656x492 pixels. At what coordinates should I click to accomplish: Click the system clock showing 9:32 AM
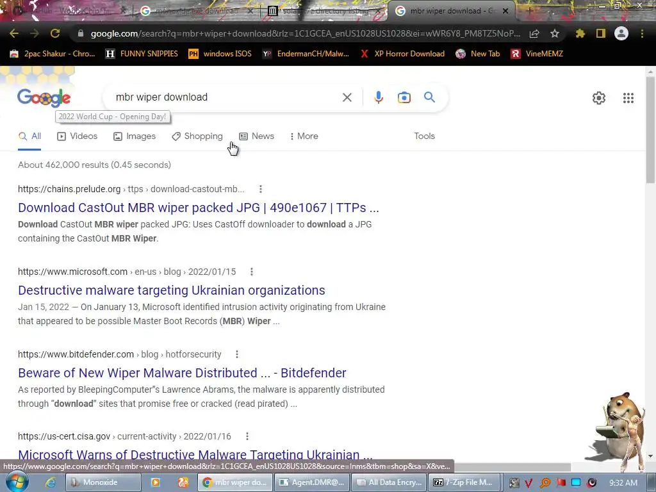623,483
